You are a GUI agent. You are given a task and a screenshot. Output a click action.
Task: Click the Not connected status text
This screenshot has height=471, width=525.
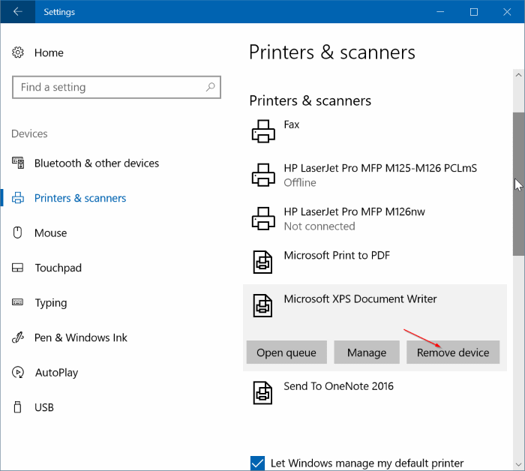(319, 226)
